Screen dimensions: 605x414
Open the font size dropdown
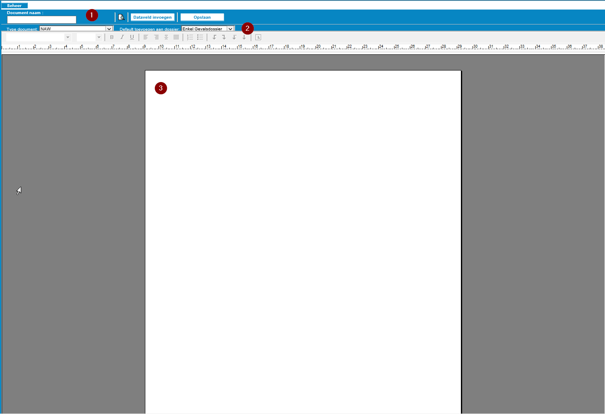[99, 37]
